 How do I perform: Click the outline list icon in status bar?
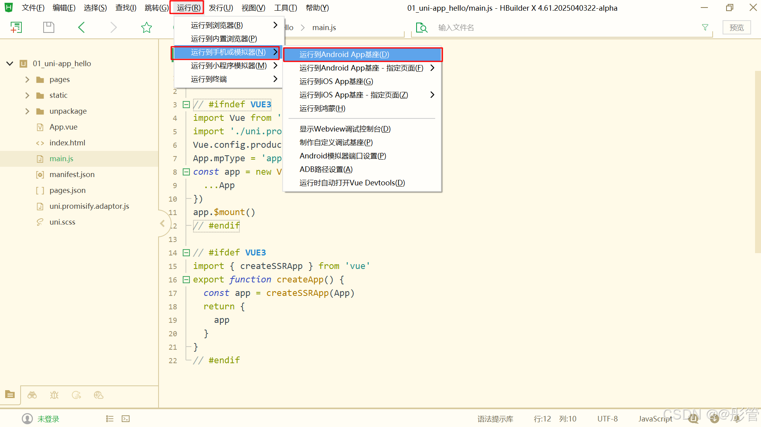(110, 419)
